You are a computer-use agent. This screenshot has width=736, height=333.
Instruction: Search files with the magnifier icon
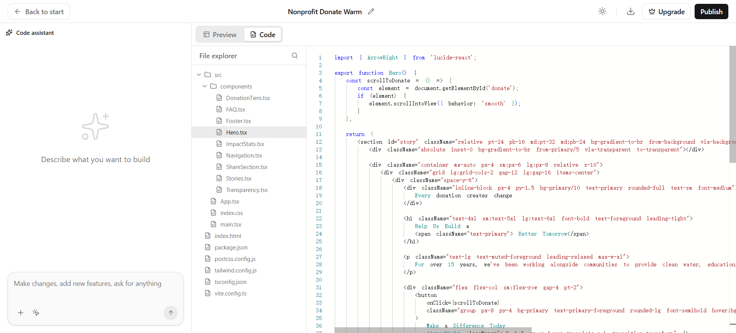click(294, 56)
